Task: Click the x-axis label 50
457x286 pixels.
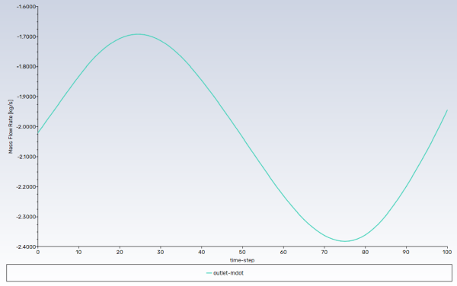Action: click(x=242, y=253)
